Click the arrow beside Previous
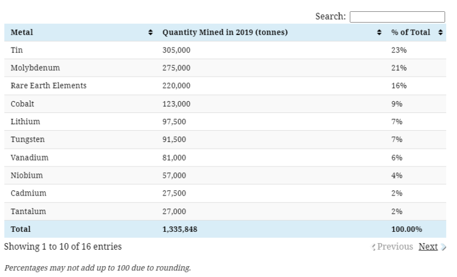The width and height of the screenshot is (457, 277). tap(373, 247)
